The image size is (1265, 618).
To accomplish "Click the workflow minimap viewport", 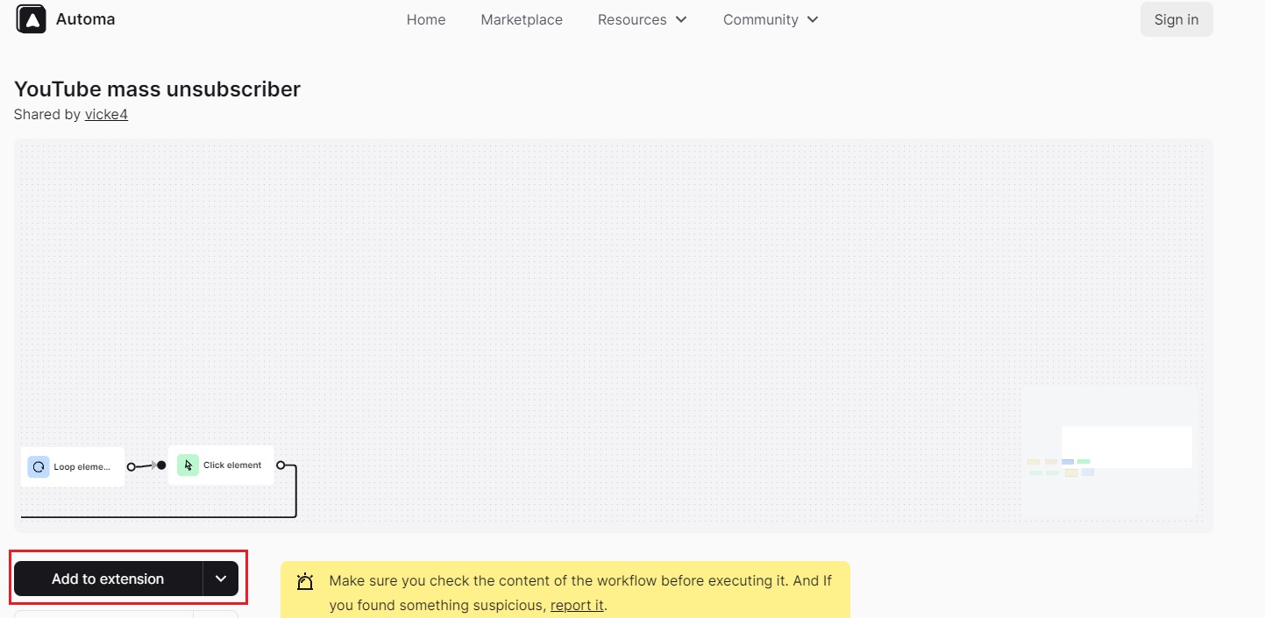I will pos(1126,447).
